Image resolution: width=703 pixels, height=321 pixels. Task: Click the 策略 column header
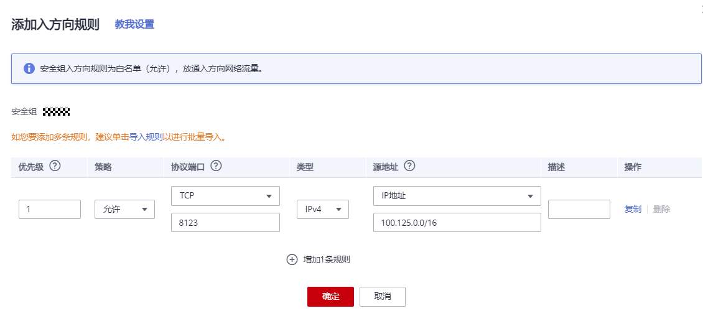(103, 167)
